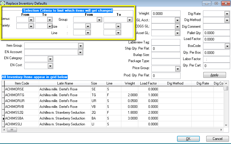Image resolution: width=231 pixels, height=144 pixels.
Task: Open the Asset GL dropdown
Action: (177, 33)
